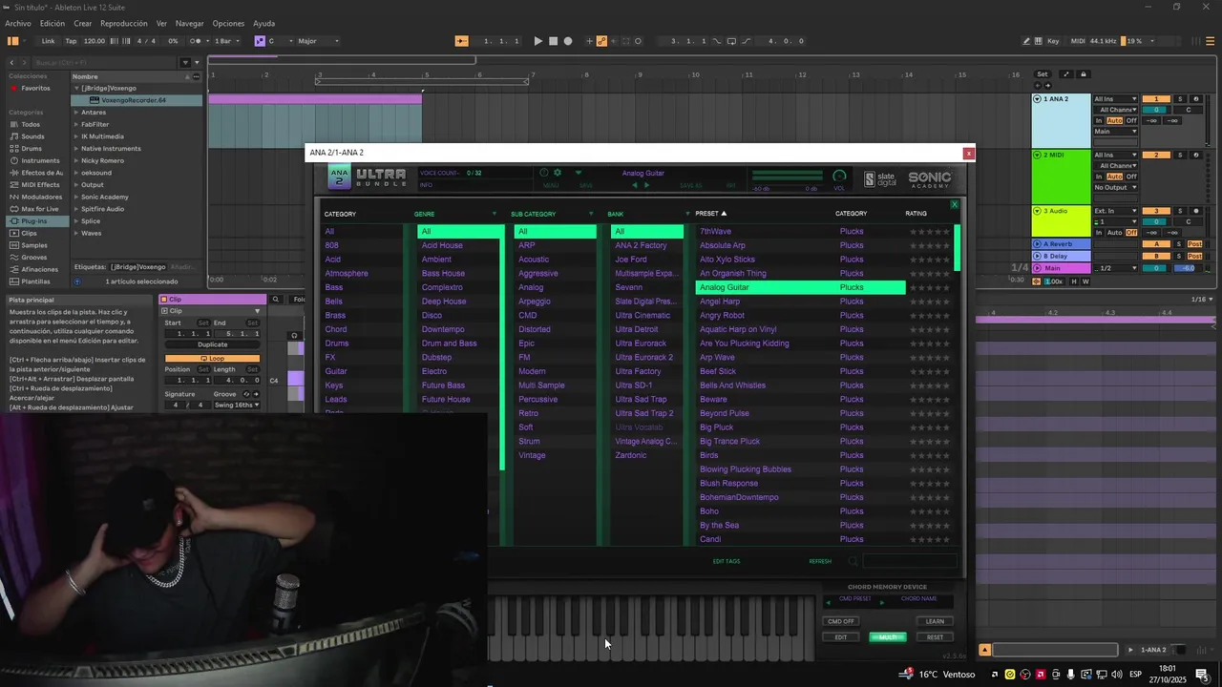Image resolution: width=1222 pixels, height=687 pixels.
Task: Click the clip Duplicate button
Action: tap(212, 344)
